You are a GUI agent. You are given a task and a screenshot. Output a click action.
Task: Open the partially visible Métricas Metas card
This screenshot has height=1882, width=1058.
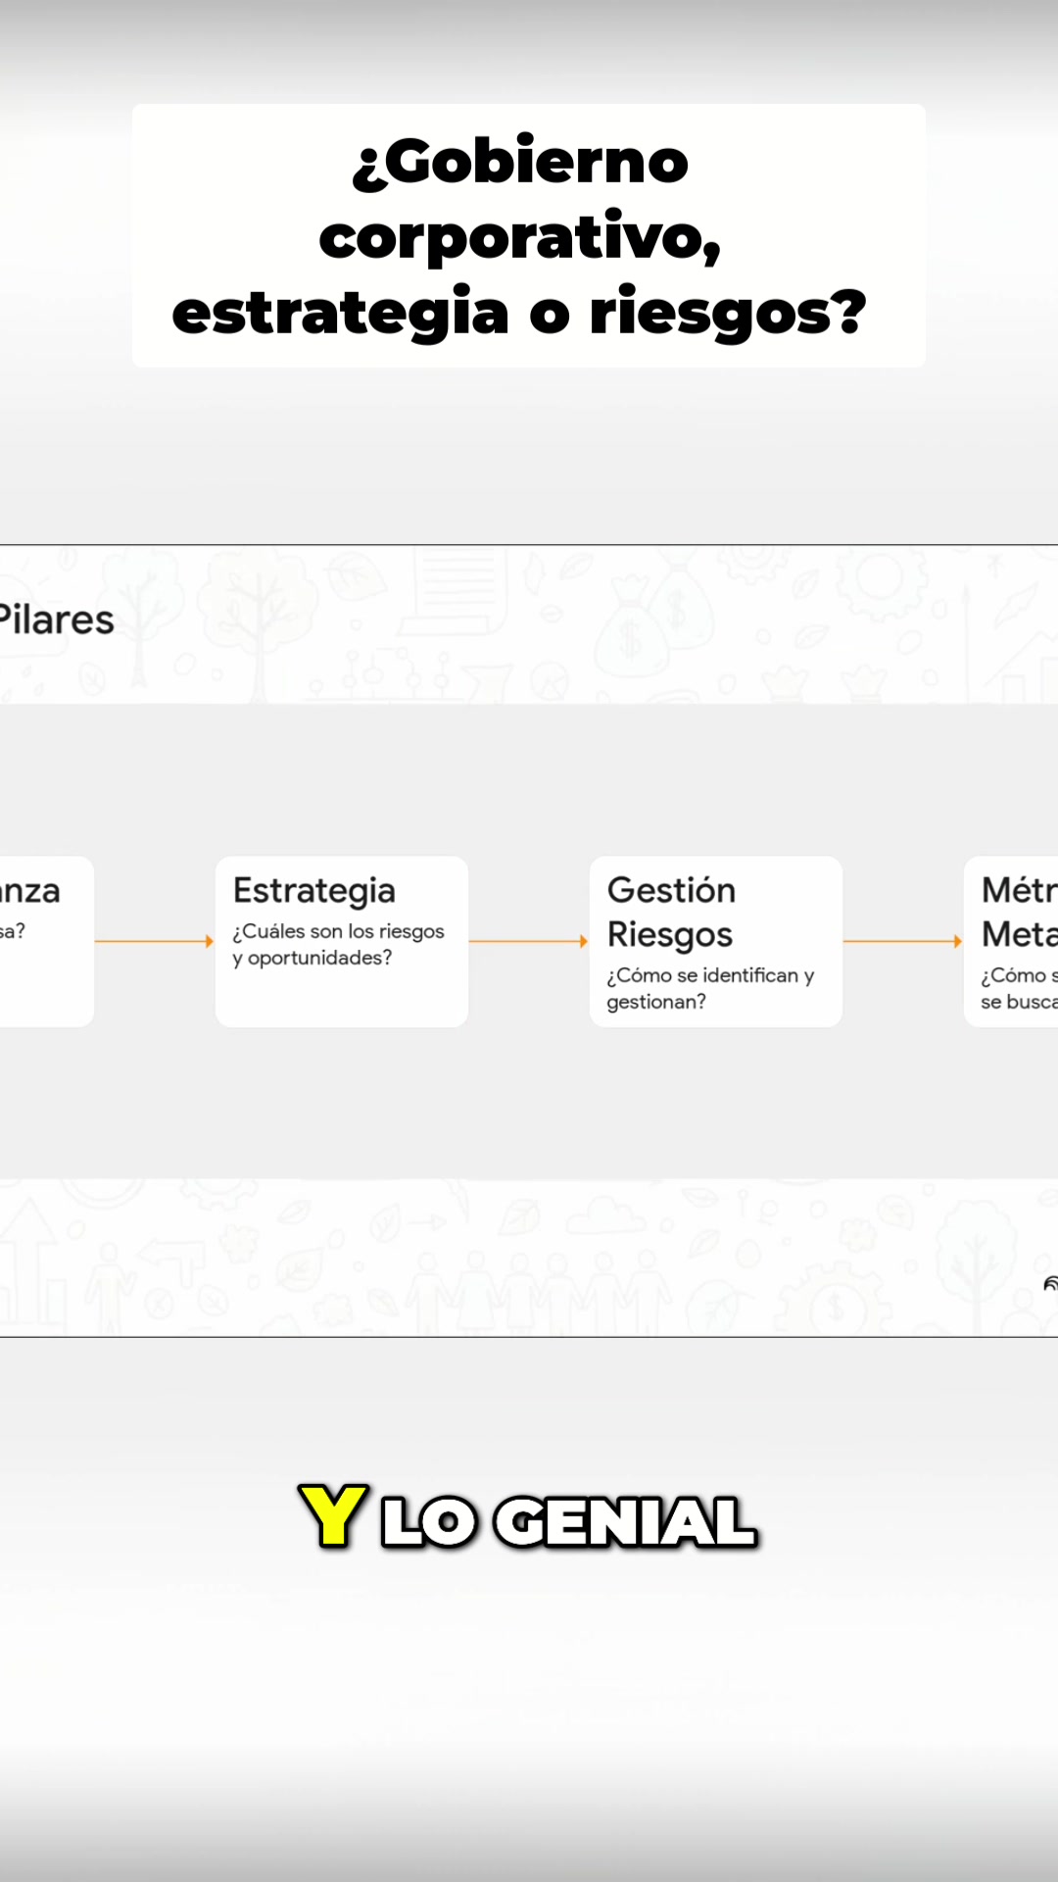point(1011,941)
